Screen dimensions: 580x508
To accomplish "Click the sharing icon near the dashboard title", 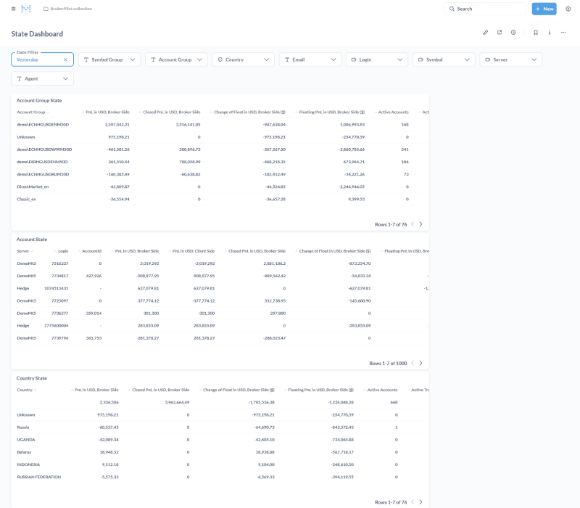I will point(500,33).
